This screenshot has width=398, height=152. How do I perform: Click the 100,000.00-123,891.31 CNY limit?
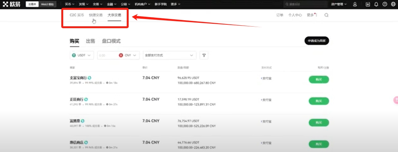(x=197, y=104)
